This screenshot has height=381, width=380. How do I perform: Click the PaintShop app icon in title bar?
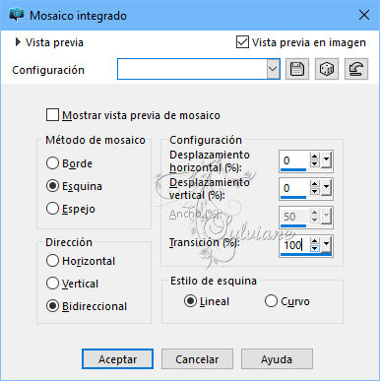17,15
